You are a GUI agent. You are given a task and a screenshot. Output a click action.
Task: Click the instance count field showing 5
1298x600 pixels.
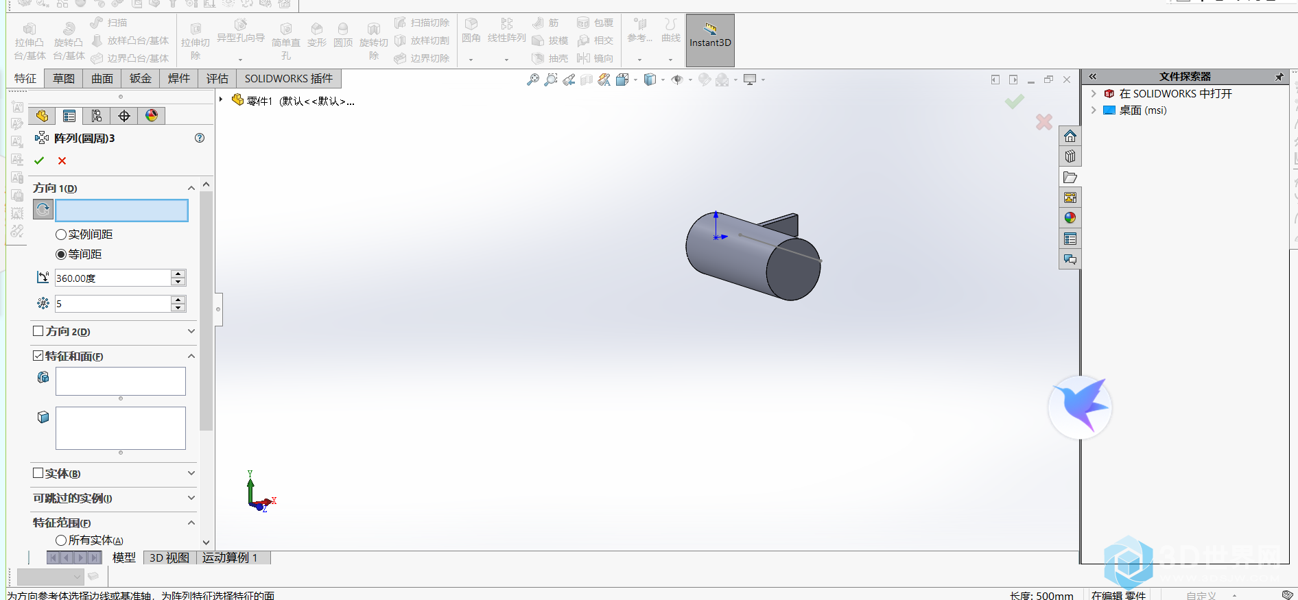[113, 304]
